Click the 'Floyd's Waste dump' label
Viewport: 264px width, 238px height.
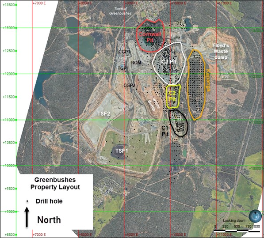221,51
